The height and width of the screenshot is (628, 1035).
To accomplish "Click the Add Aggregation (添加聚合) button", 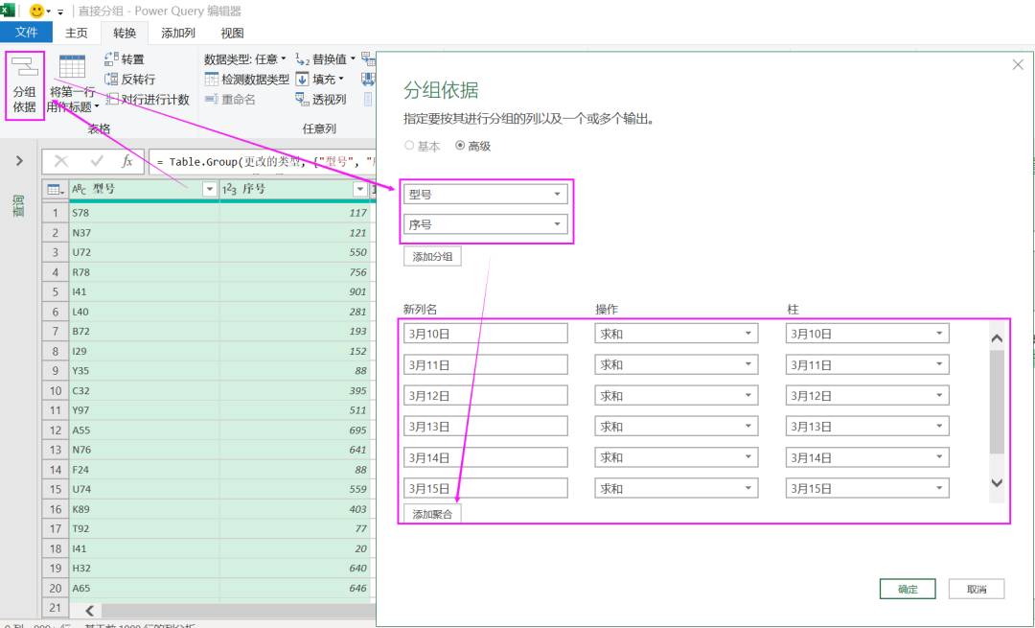I will click(432, 514).
